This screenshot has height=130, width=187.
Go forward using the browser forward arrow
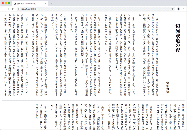[x=8, y=9]
